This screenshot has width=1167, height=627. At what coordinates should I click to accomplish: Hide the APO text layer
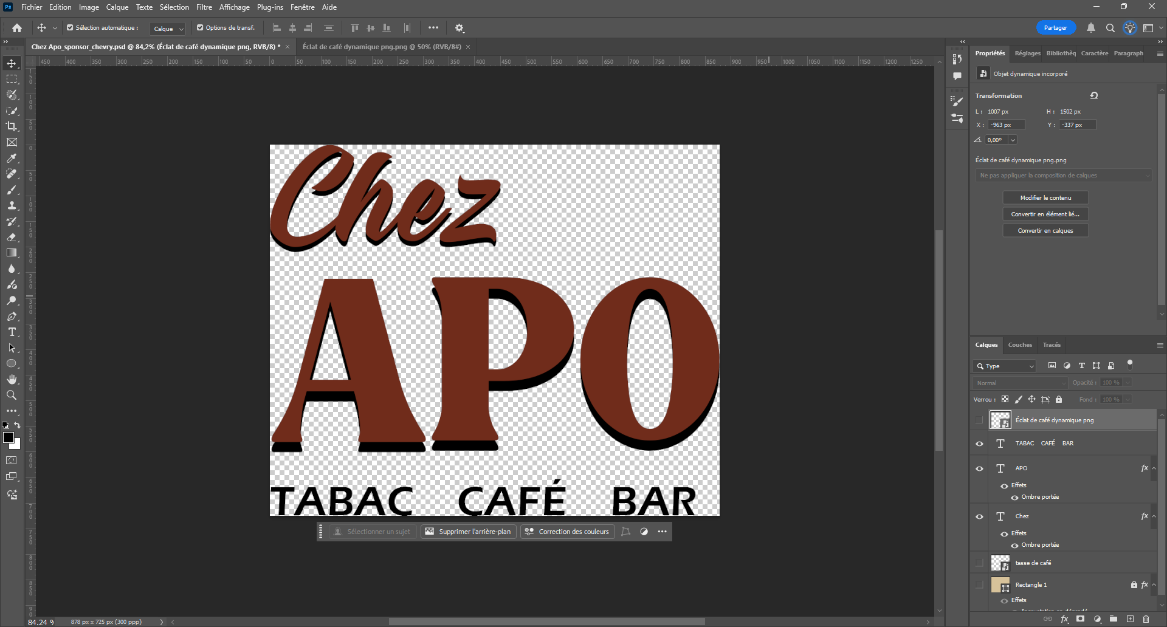point(979,468)
